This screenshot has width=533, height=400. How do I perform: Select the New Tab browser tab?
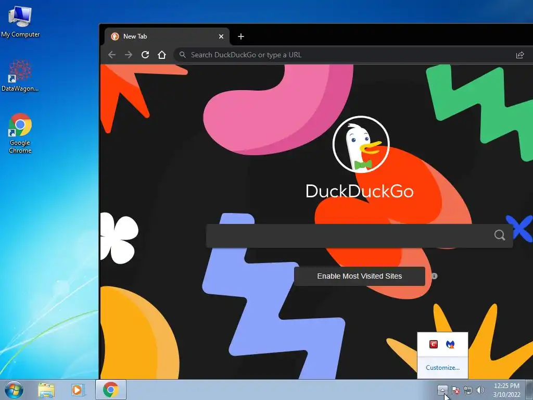coord(167,36)
